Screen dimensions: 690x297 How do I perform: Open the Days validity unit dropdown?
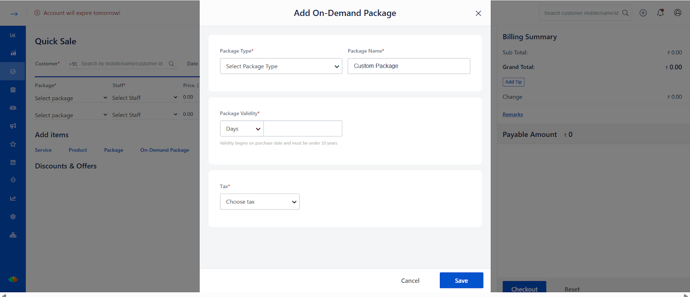[x=242, y=129]
